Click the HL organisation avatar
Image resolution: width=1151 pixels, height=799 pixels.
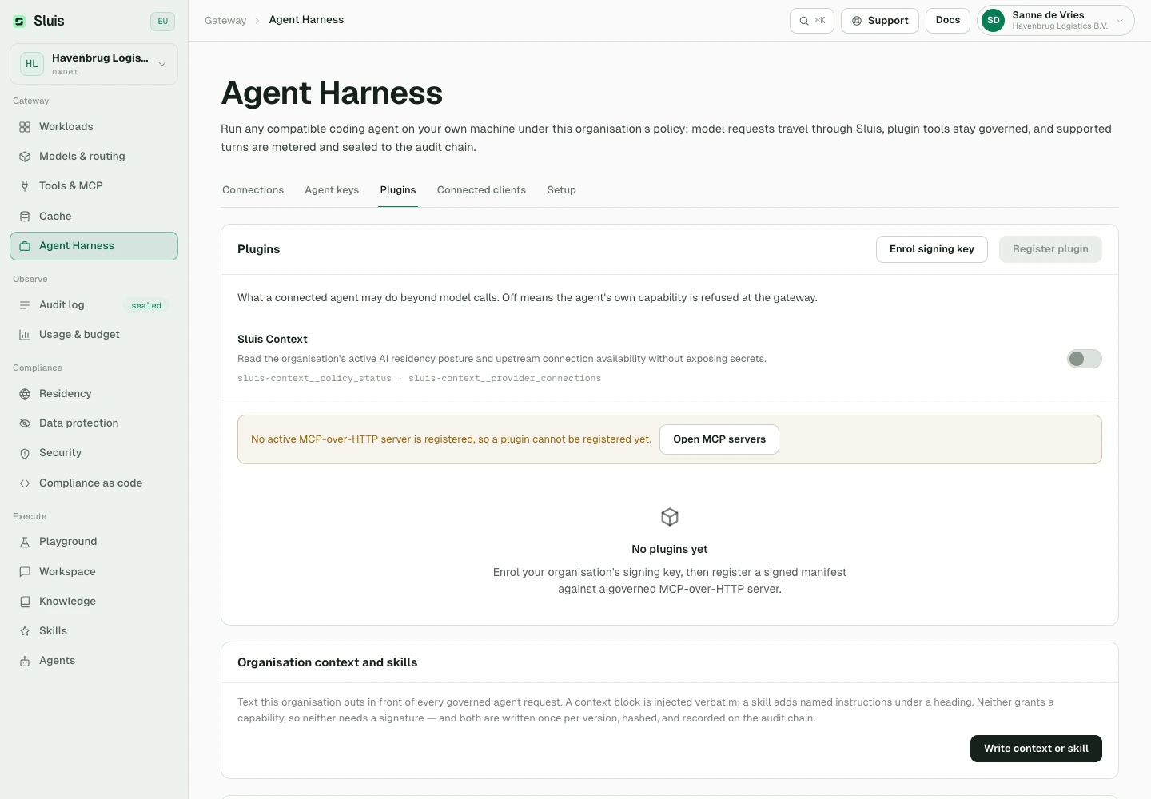pyautogui.click(x=32, y=64)
